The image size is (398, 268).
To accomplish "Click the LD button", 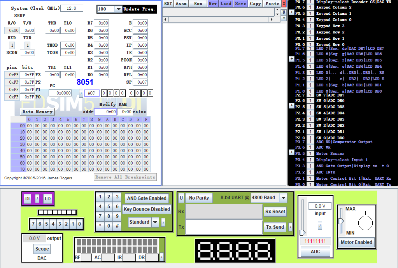I will 47,199.
